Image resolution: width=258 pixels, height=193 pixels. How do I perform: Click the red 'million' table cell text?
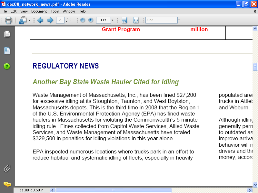click(199, 29)
